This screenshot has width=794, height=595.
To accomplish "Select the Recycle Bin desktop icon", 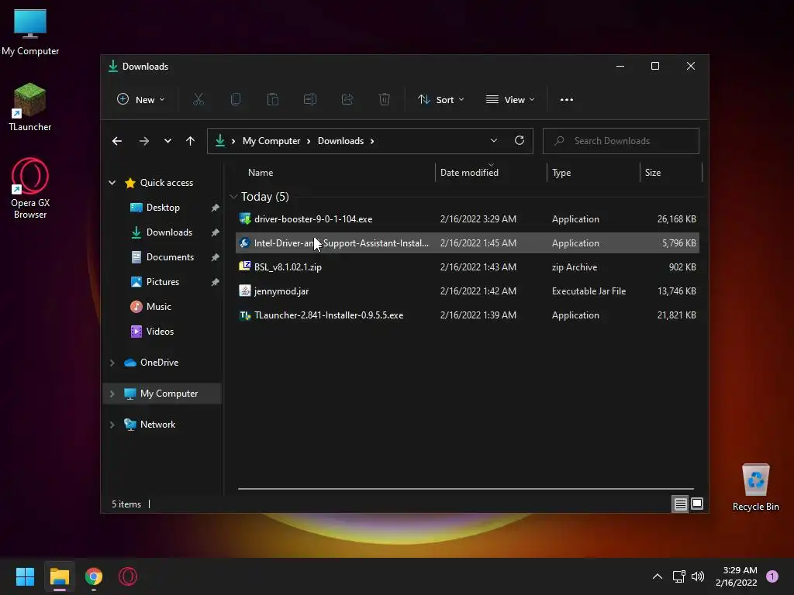I will click(x=755, y=487).
